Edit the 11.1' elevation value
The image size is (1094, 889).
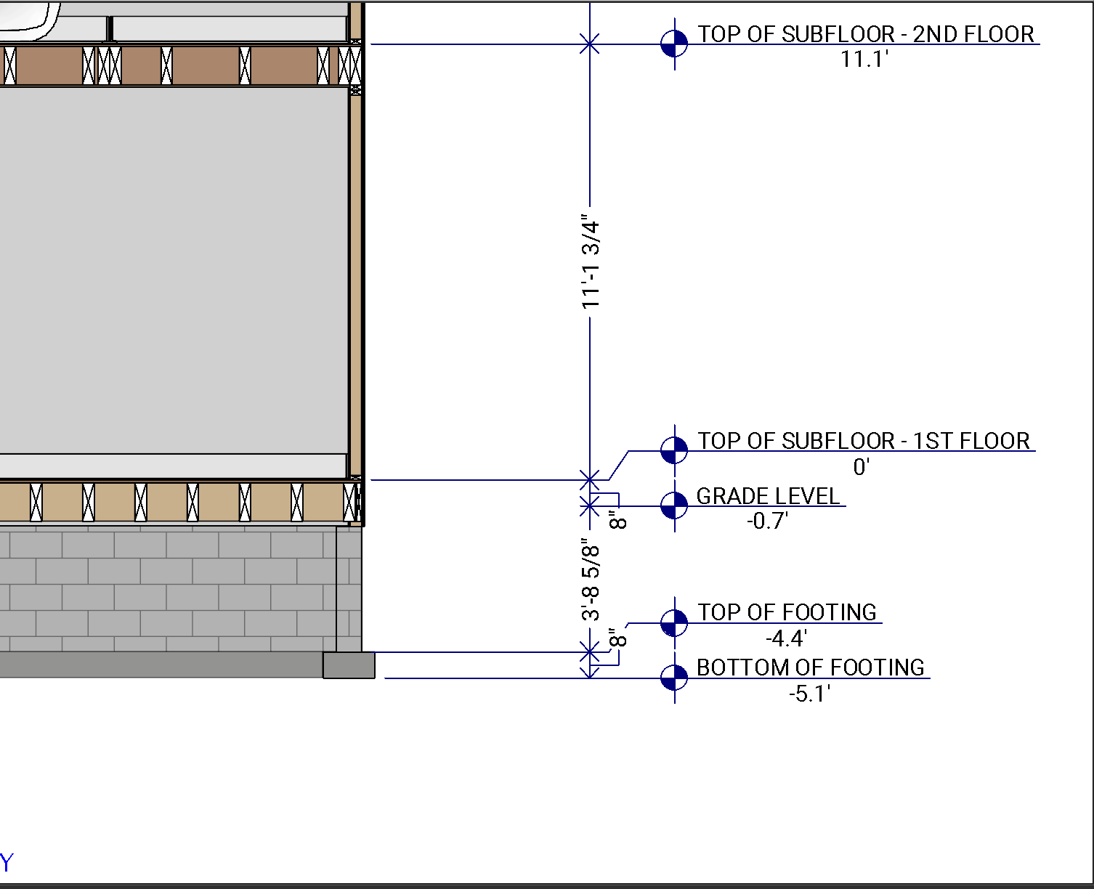(864, 60)
